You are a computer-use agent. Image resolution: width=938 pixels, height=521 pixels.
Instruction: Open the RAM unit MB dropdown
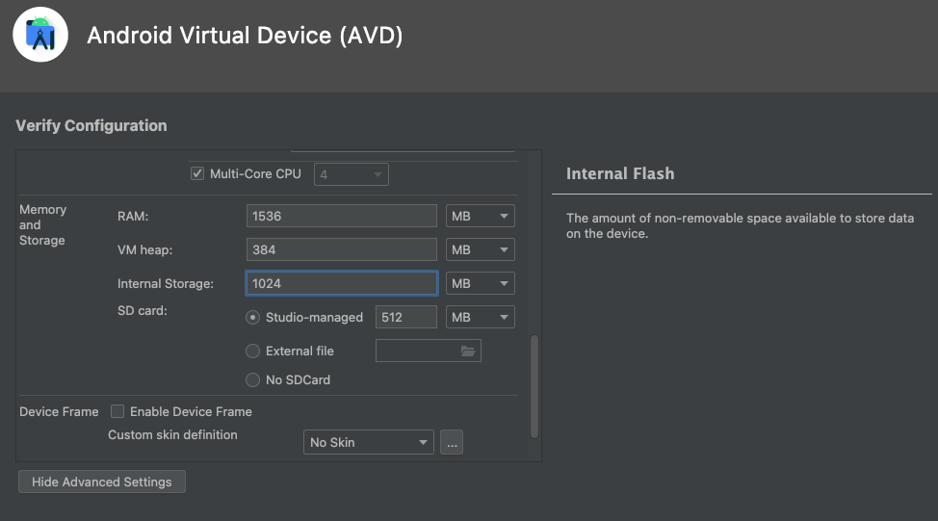click(x=480, y=217)
